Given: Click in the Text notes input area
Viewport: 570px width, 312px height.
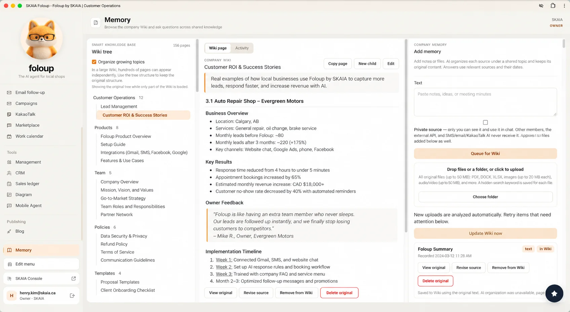Looking at the screenshot, I should coord(485,102).
